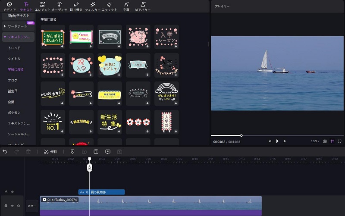The image size is (345, 216).
Task: Click the player progress bar handle
Action: point(241,135)
